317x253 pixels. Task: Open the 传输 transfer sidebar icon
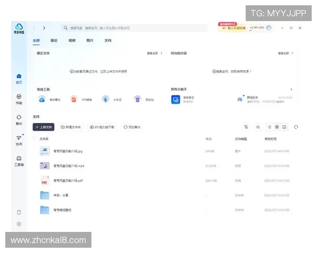tap(19, 96)
